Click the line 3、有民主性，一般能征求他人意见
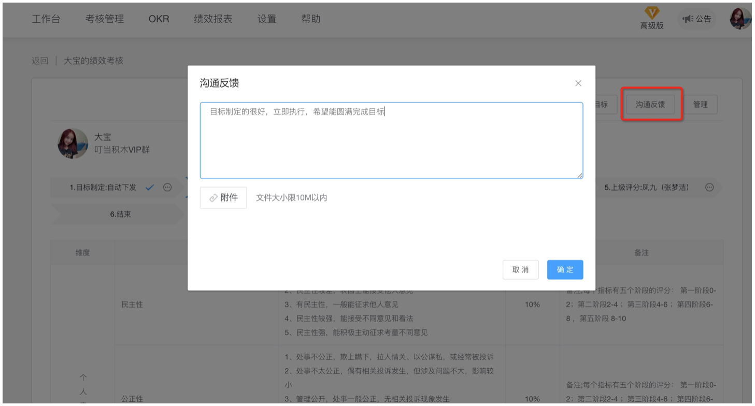Image resolution: width=755 pixels, height=406 pixels. click(x=341, y=304)
